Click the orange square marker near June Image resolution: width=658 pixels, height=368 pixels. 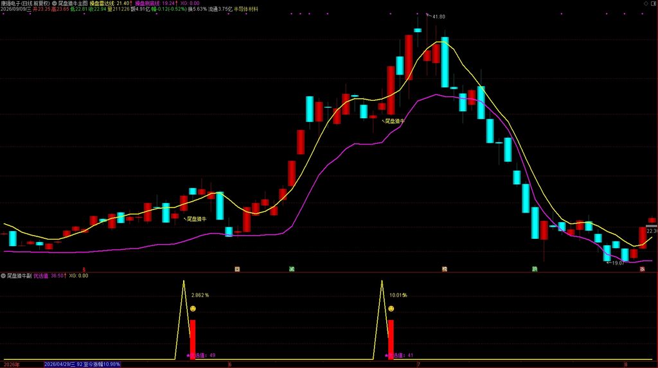click(x=237, y=269)
